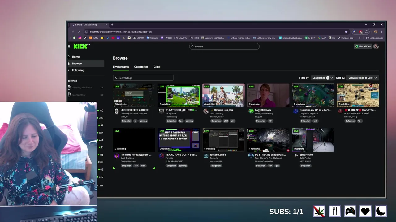Viewport: 396px width, 222px height.
Task: Select Browse in the sidebar
Action: (86, 64)
